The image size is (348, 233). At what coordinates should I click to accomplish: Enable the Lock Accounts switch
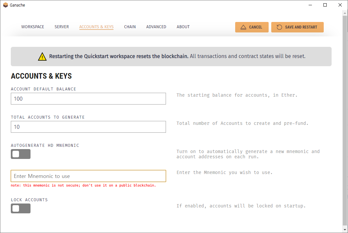(x=21, y=208)
